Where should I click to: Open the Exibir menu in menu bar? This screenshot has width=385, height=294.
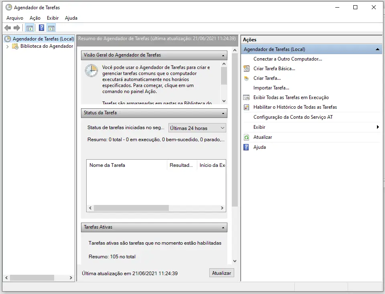tap(53, 18)
